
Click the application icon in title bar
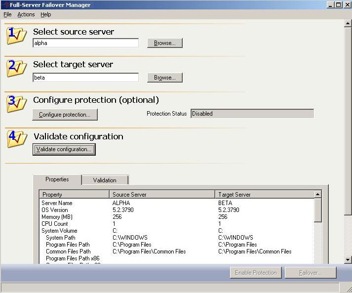[x=5, y=5]
